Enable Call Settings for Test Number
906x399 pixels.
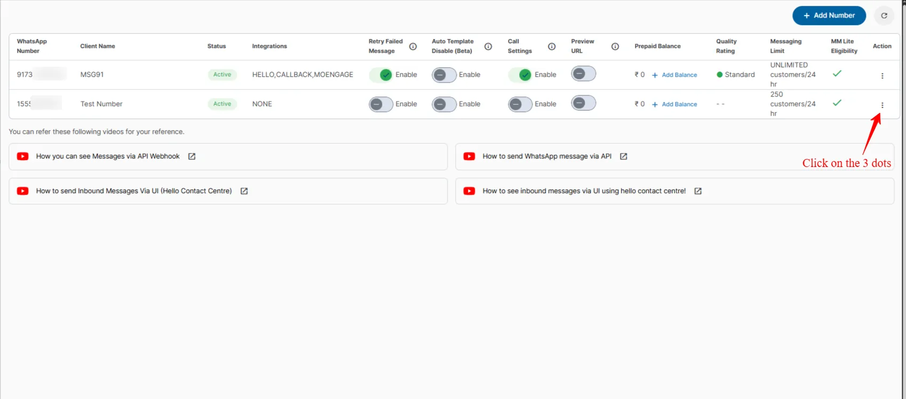(x=520, y=104)
